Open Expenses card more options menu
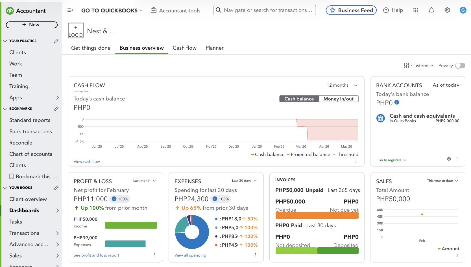Image resolution: width=471 pixels, height=267 pixels. (255, 255)
